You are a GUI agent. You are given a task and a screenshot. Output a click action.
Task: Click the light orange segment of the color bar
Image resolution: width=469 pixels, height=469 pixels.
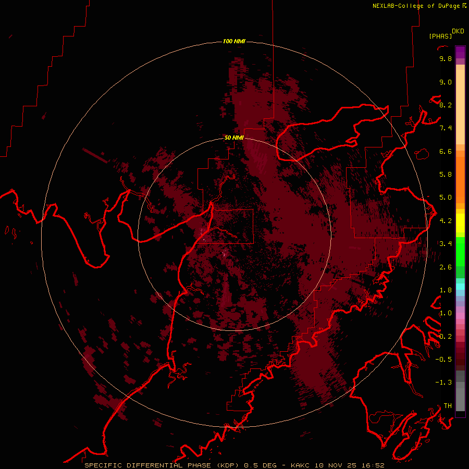click(x=460, y=107)
